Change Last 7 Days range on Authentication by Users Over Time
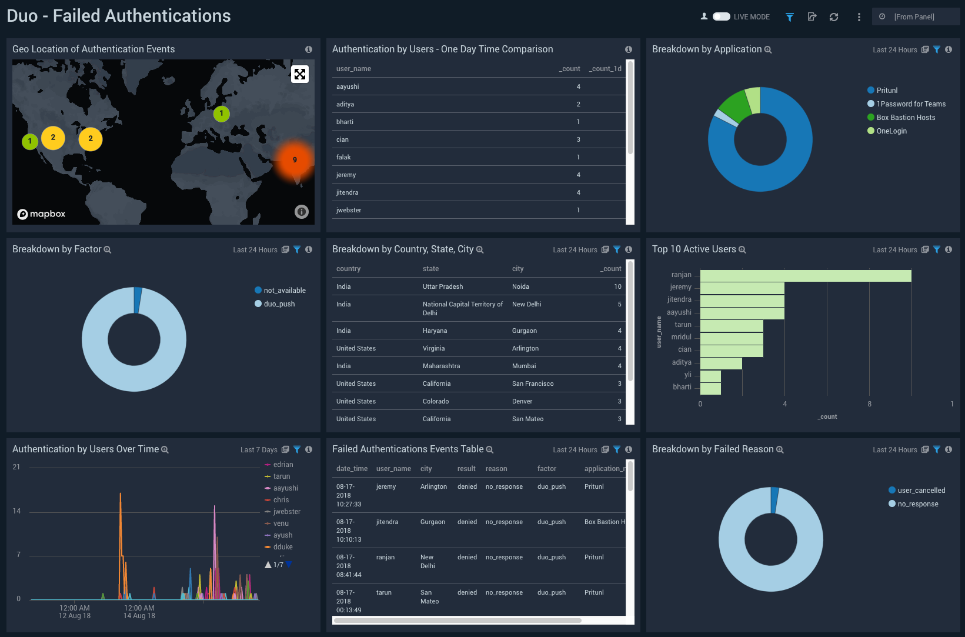 click(259, 449)
